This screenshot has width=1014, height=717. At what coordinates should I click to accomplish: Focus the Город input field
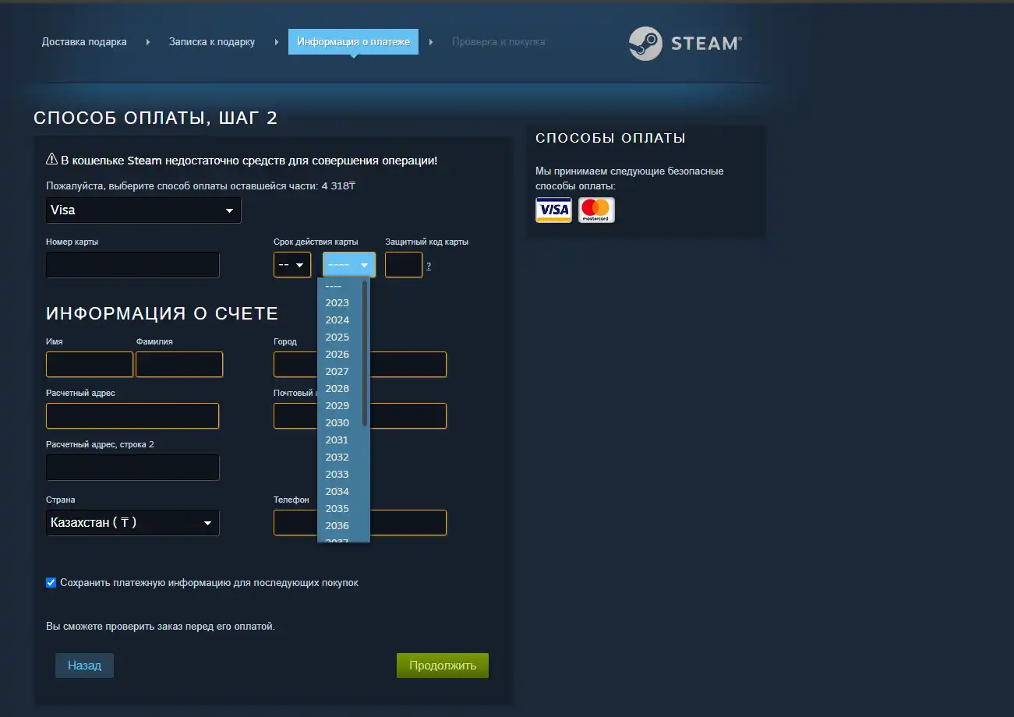(x=360, y=365)
